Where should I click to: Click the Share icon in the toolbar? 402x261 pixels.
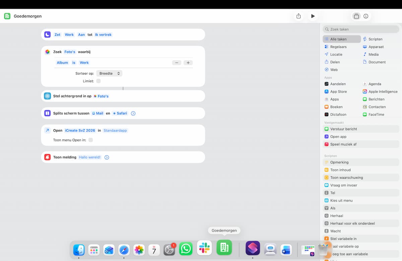[298, 16]
